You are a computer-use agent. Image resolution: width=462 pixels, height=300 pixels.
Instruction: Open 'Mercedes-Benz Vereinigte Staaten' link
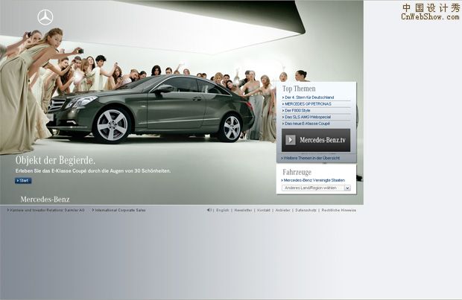[x=313, y=180]
